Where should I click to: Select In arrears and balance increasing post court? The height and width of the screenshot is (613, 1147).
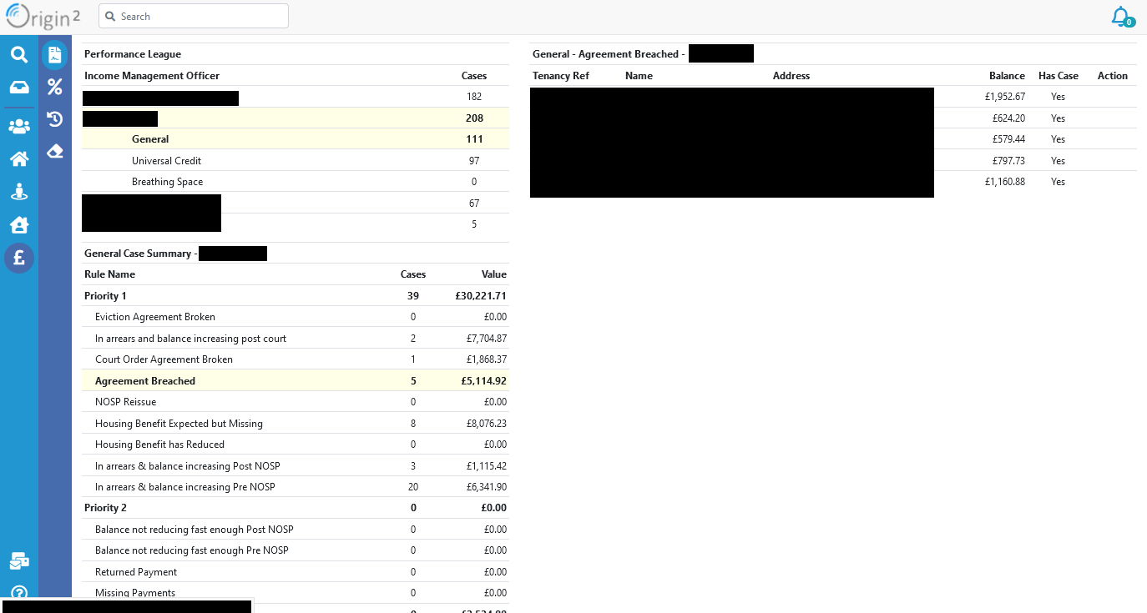pos(296,339)
